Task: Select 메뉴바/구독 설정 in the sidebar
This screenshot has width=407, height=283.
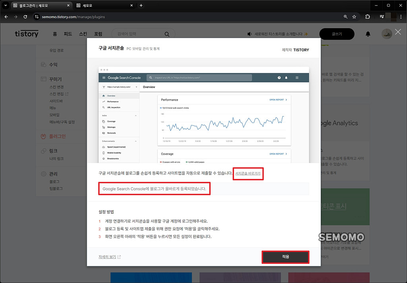Action: click(x=62, y=122)
